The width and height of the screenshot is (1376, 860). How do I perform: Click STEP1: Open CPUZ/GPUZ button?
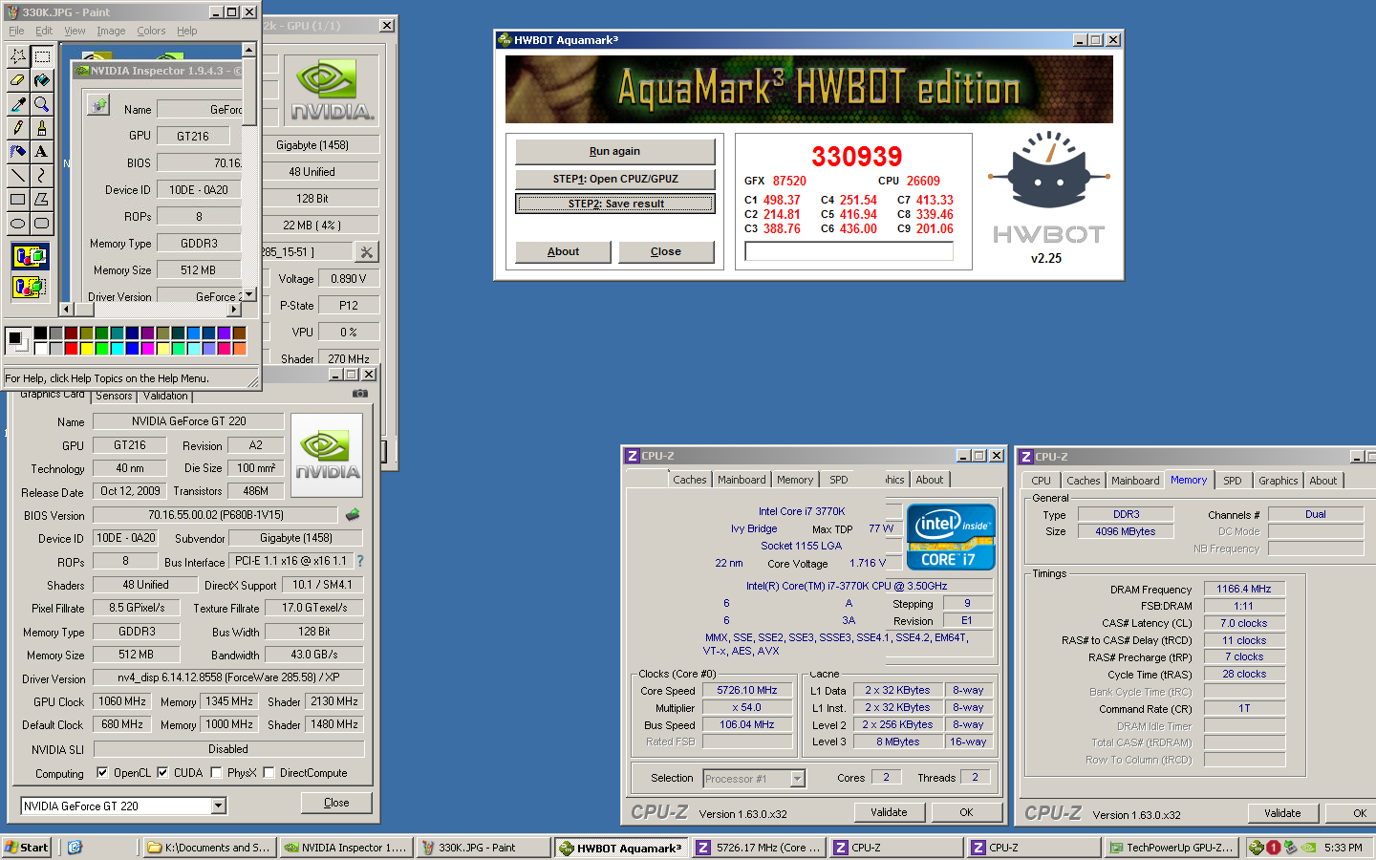coord(615,179)
